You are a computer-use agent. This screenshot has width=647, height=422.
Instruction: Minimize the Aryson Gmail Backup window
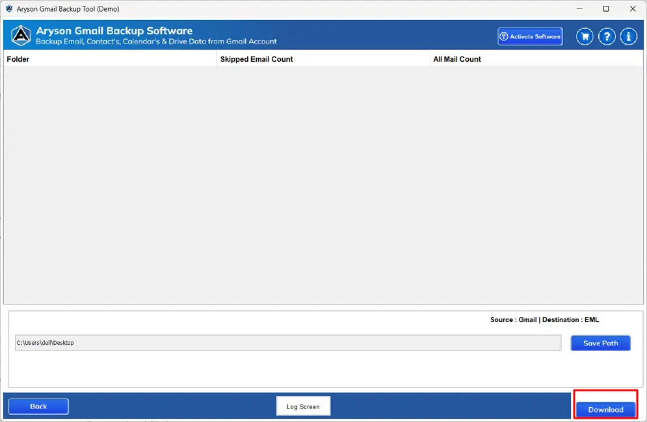[579, 8]
